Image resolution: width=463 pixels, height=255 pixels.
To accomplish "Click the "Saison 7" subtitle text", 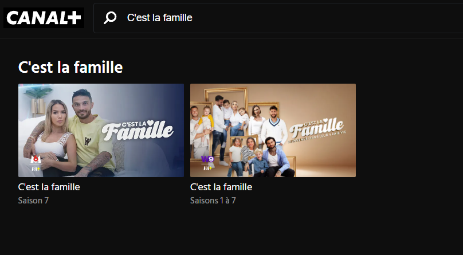I will point(34,201).
